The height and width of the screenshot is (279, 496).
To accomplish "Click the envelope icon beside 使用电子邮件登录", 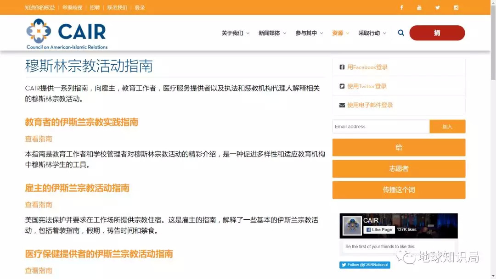I will pyautogui.click(x=342, y=105).
